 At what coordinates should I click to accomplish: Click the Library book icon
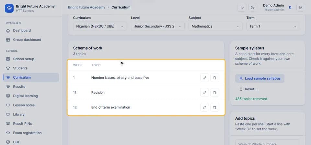[8, 114]
